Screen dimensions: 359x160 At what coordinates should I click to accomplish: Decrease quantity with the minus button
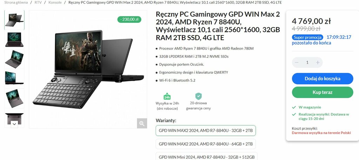point(297,62)
